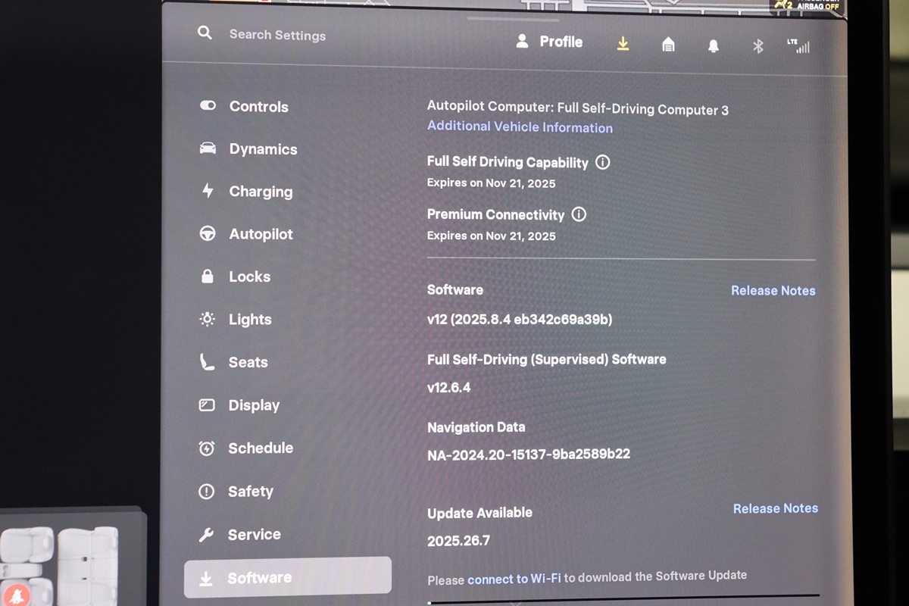Select the Locks menu item
Screen dimensions: 909x606
pyautogui.click(x=249, y=276)
